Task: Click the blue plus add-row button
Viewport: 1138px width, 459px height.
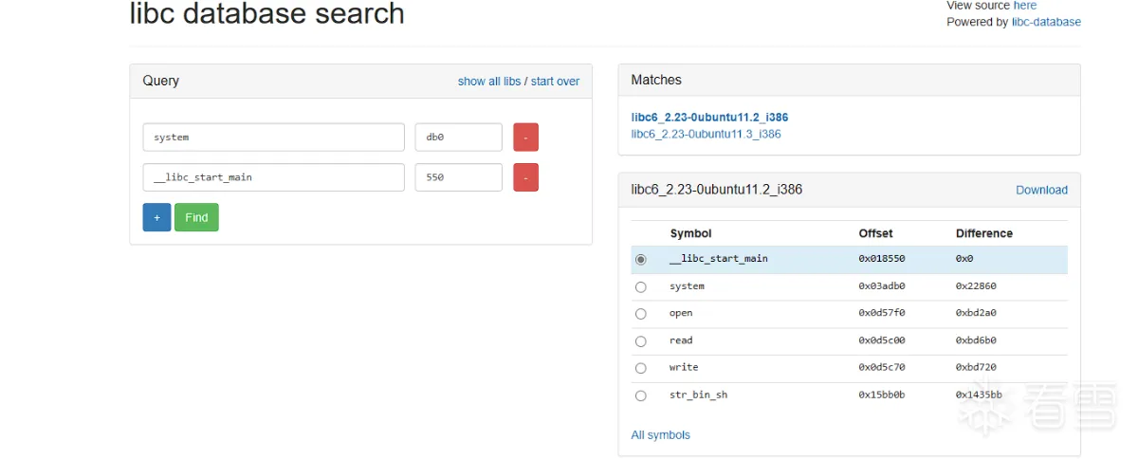Action: (x=156, y=217)
